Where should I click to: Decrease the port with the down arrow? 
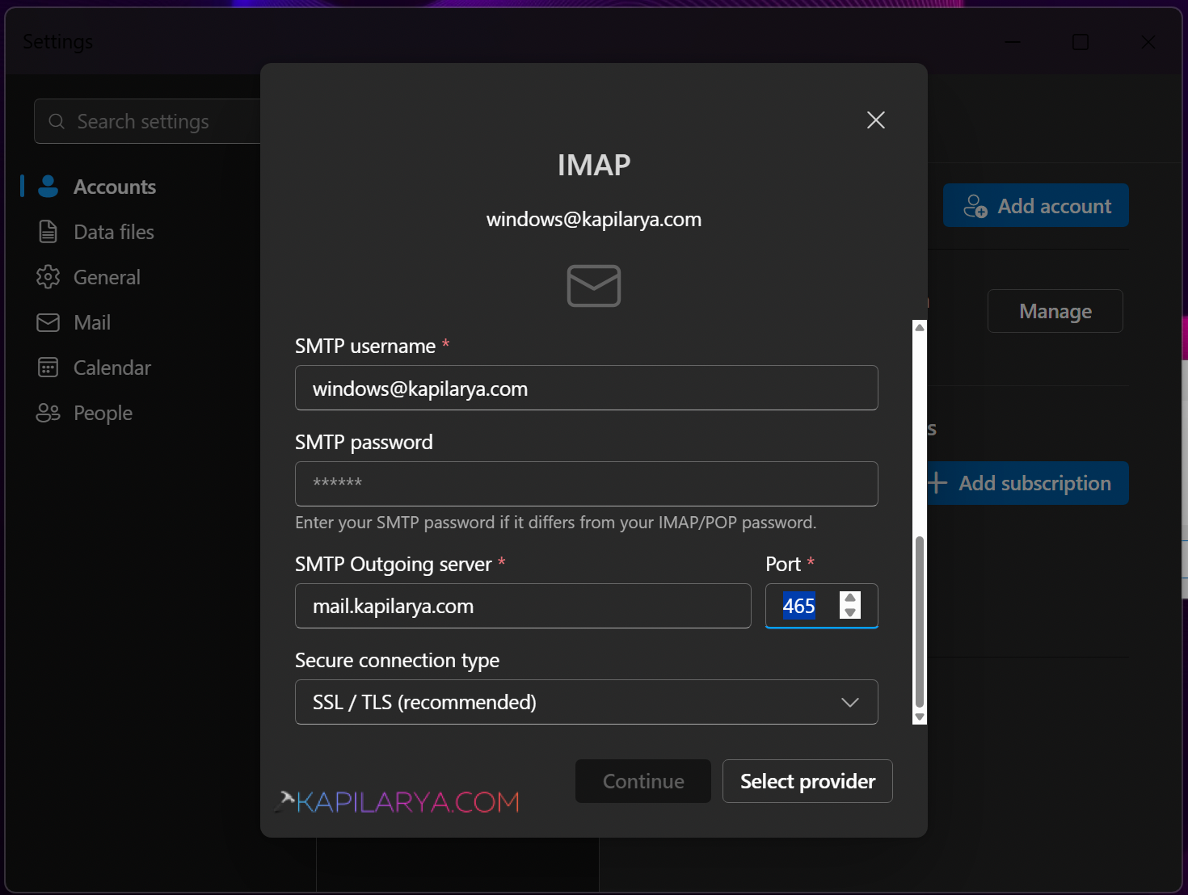(850, 612)
